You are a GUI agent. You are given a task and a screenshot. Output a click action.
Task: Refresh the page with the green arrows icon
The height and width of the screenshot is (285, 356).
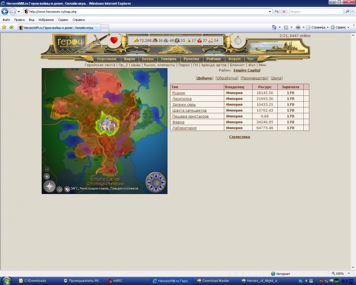276,11
